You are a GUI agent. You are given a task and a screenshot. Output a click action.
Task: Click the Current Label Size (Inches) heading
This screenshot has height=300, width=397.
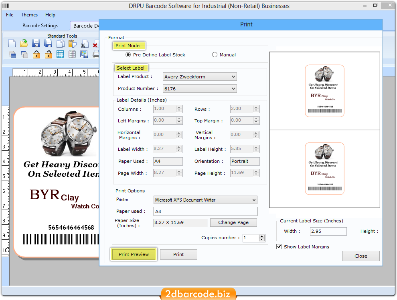pos(312,221)
